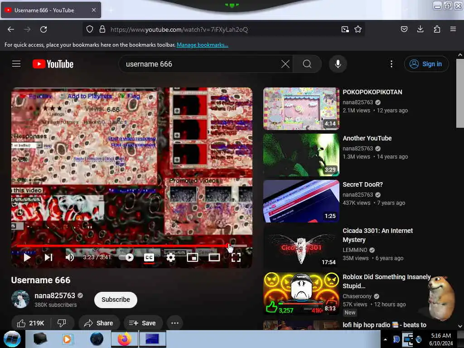Screen dimensions: 464x348
Task: Open a new browser tab
Action: click(x=111, y=10)
